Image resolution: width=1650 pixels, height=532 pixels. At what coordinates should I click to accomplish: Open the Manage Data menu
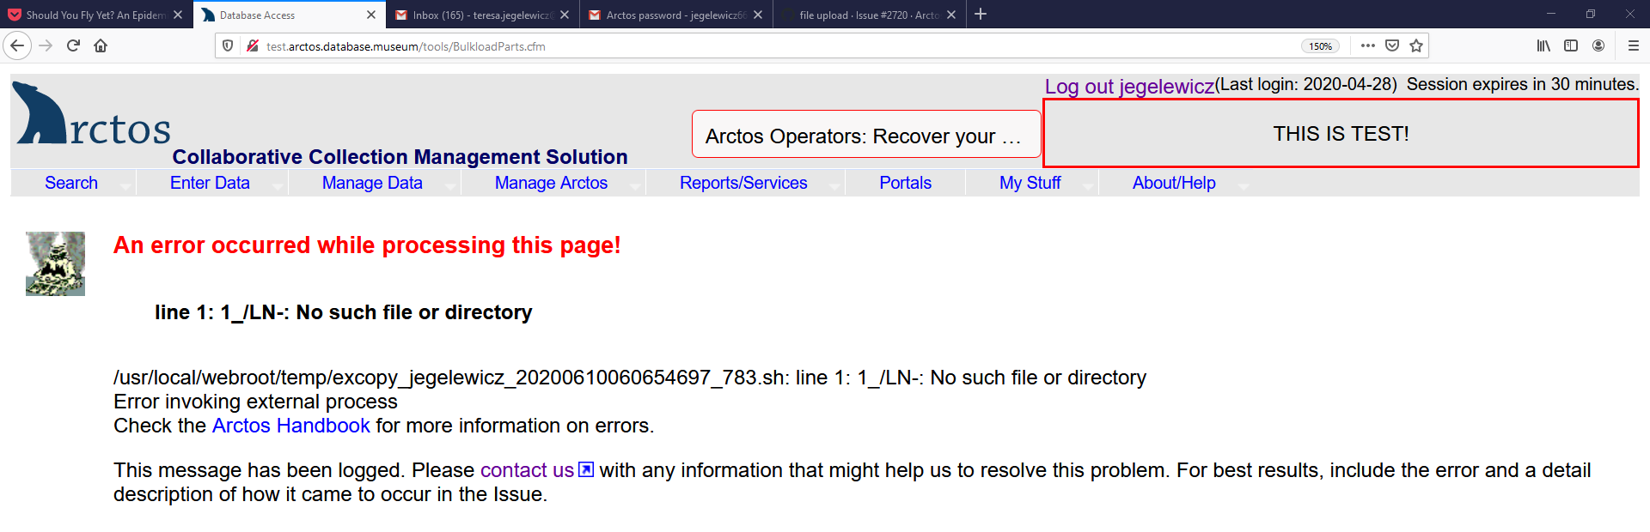tap(372, 183)
